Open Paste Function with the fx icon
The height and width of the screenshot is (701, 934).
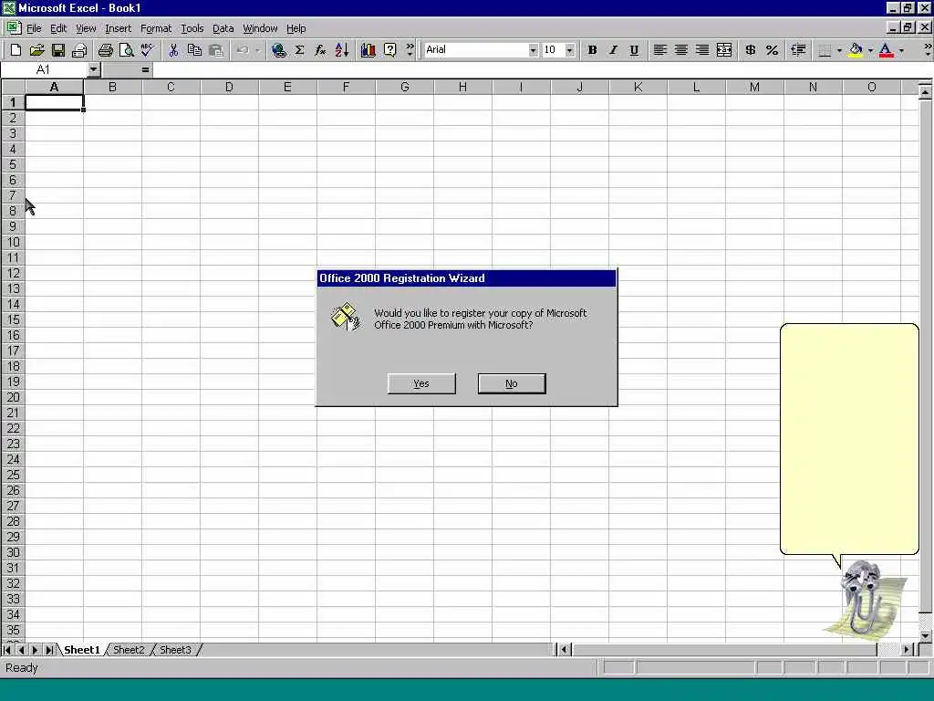point(320,50)
